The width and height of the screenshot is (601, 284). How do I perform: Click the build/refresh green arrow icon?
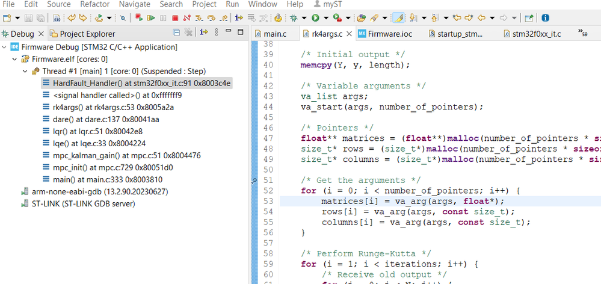99,17
